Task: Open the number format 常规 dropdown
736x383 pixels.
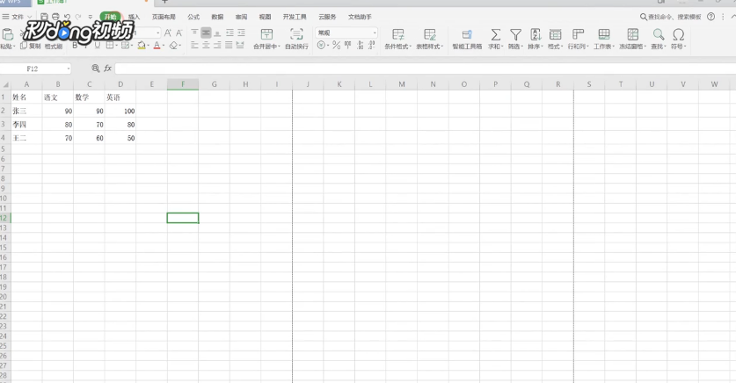Action: 346,33
